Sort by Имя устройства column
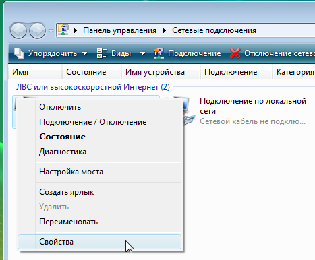 point(161,72)
